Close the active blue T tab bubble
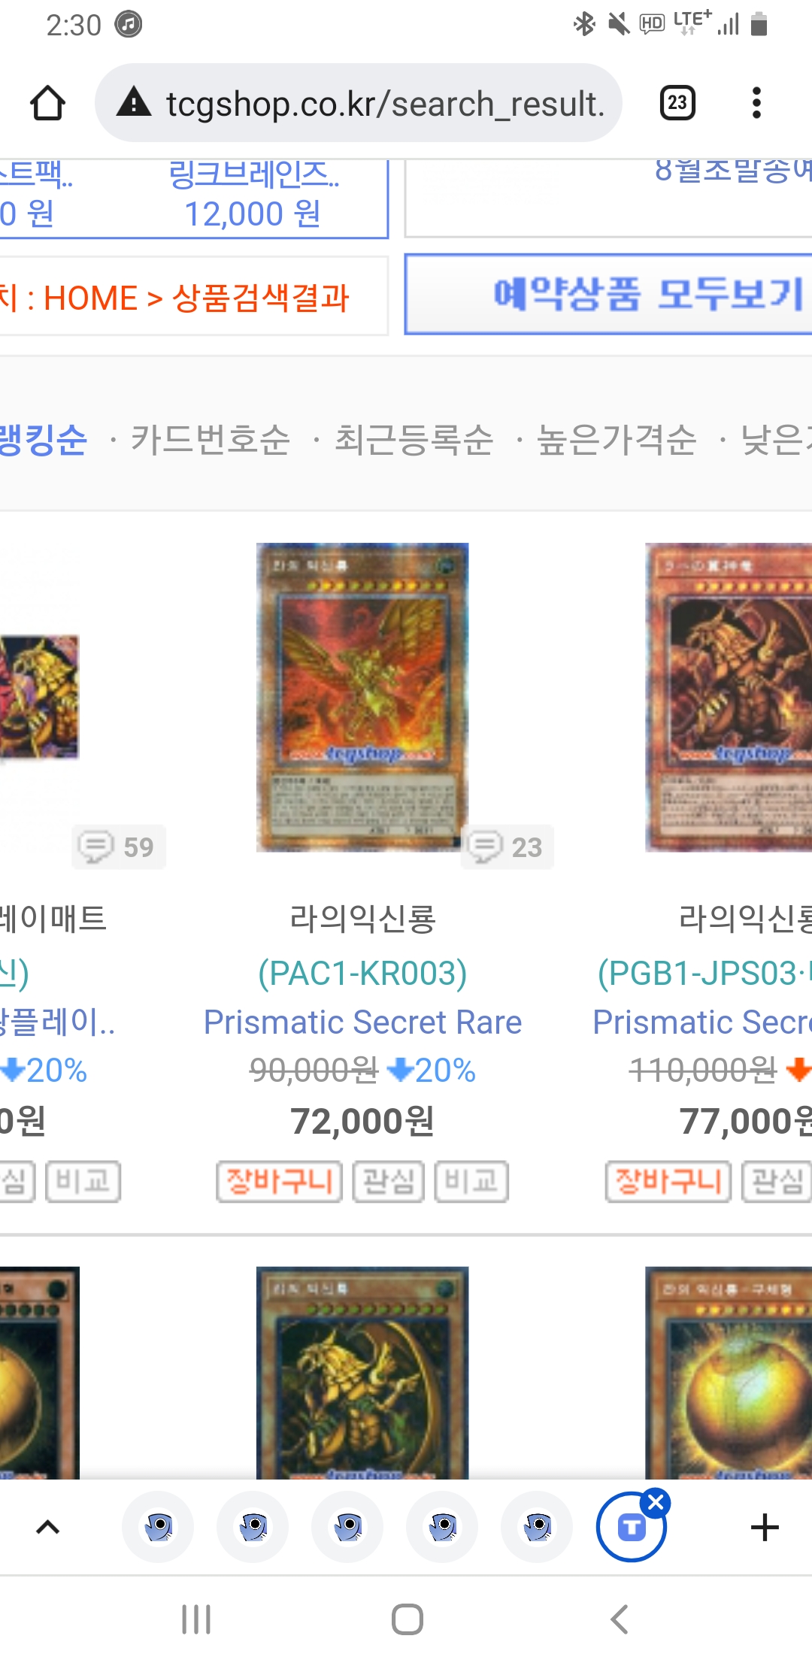Viewport: 812px width, 1669px height. 656,1502
